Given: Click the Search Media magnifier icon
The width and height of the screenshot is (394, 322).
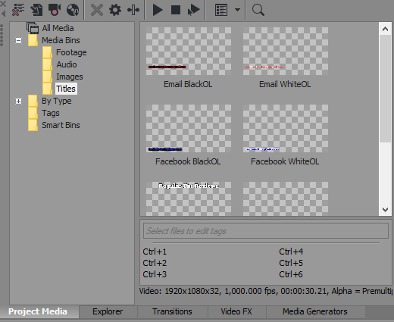Looking at the screenshot, I should [258, 10].
